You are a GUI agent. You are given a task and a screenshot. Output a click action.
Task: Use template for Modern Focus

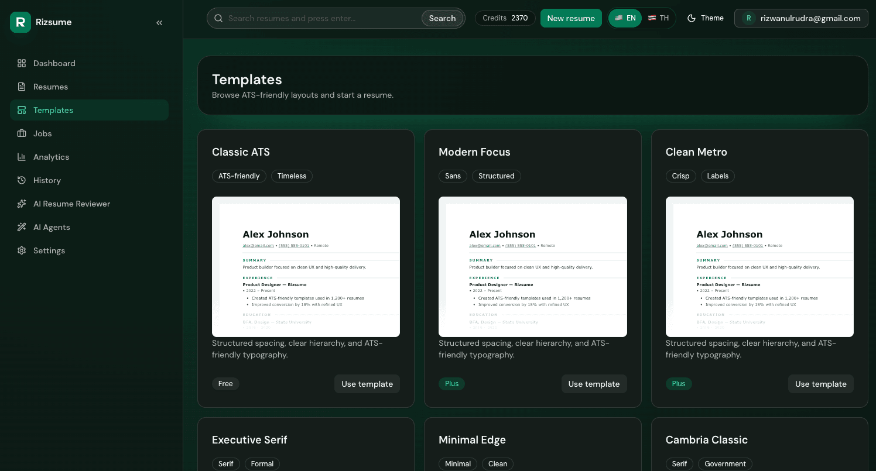594,384
